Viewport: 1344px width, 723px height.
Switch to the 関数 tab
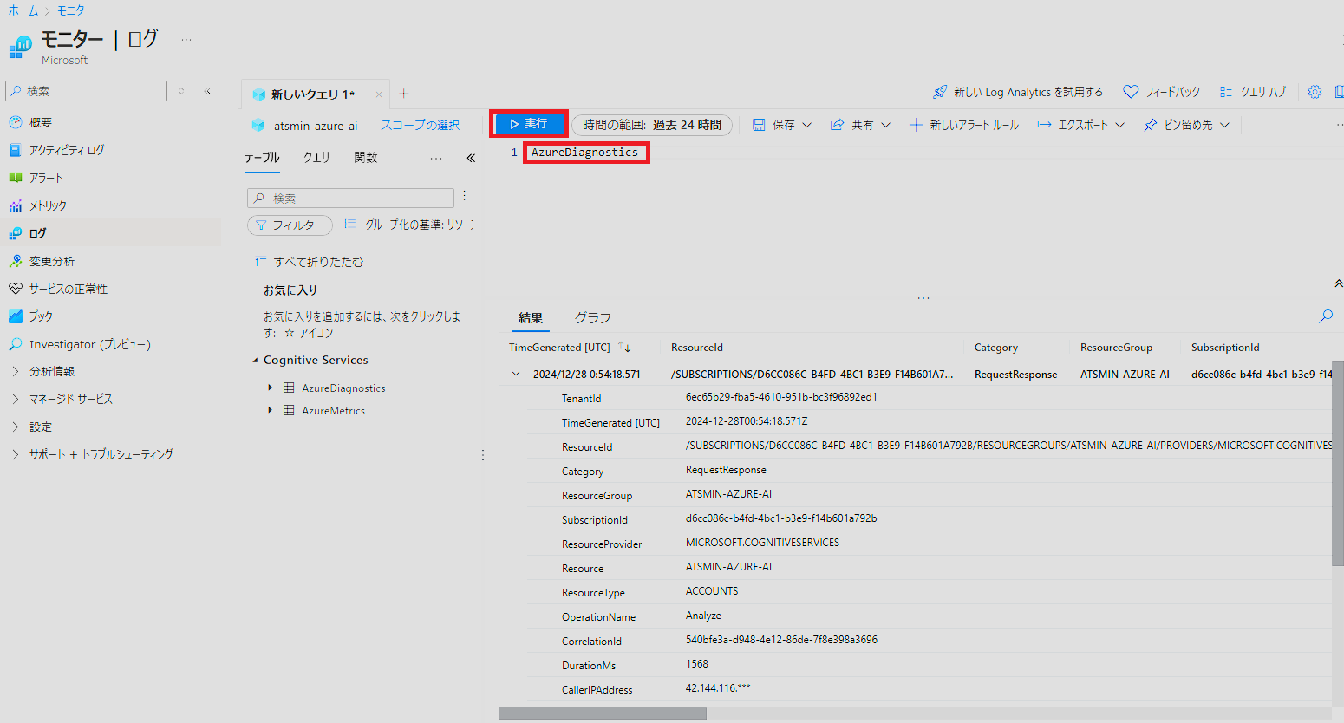366,158
